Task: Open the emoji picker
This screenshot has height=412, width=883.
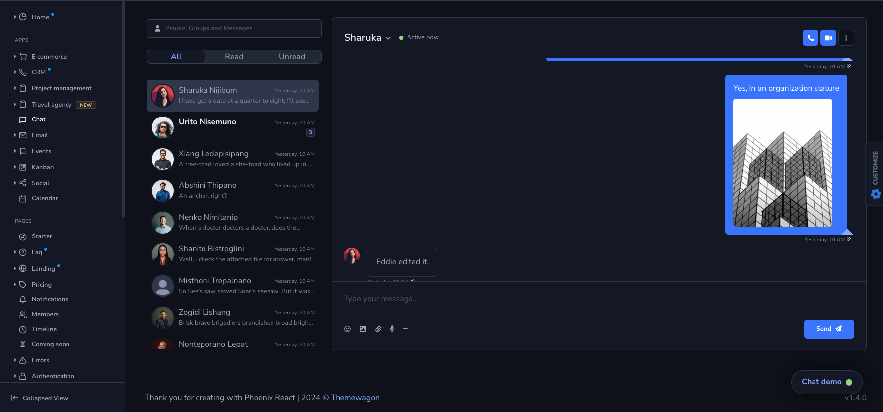Action: point(347,329)
